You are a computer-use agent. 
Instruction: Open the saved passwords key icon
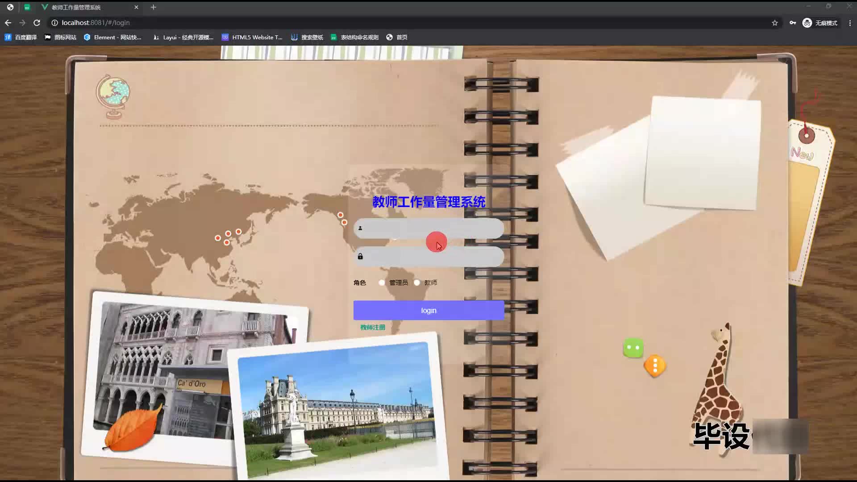(793, 23)
